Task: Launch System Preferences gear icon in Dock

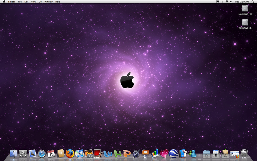Action: (23, 154)
